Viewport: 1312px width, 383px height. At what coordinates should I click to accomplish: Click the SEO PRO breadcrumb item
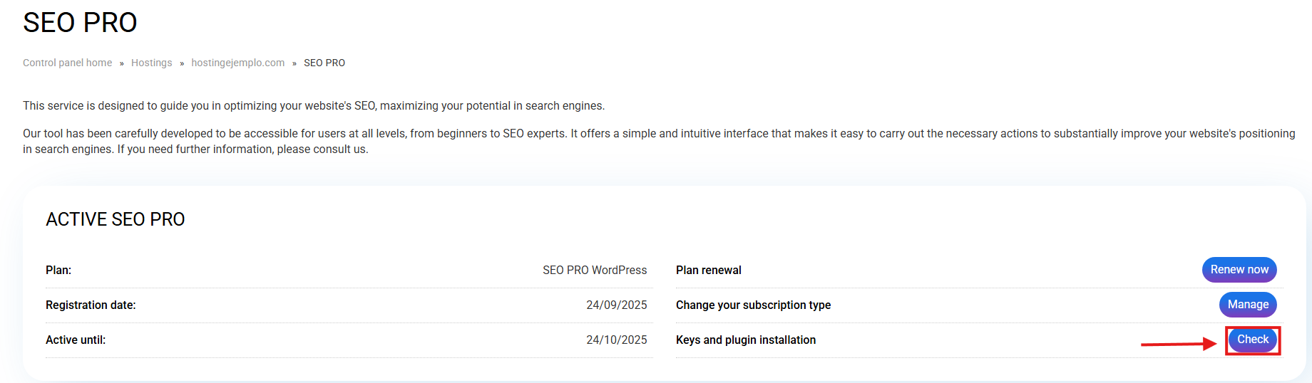coord(324,63)
